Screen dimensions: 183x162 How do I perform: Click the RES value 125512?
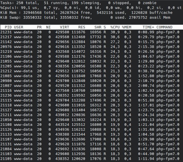[x=78, y=125]
